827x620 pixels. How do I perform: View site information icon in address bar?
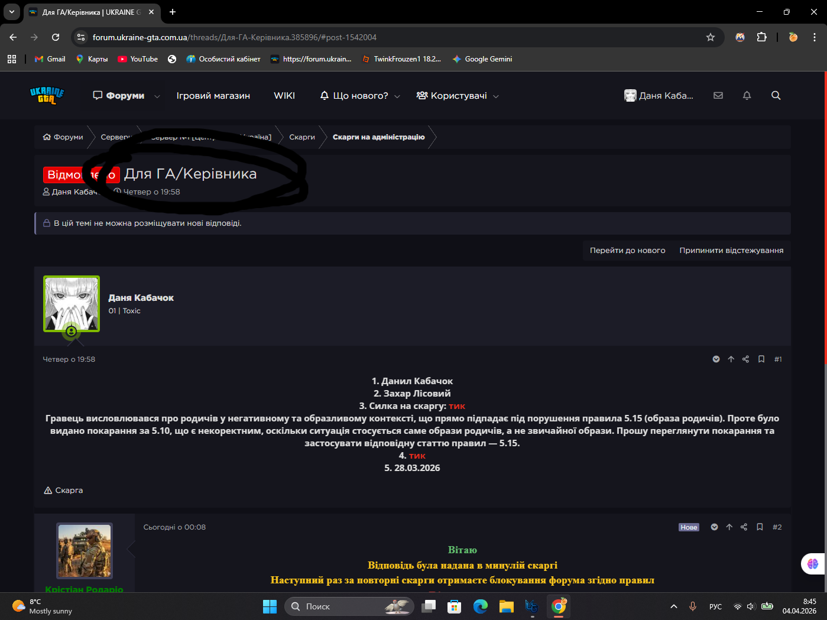click(81, 37)
